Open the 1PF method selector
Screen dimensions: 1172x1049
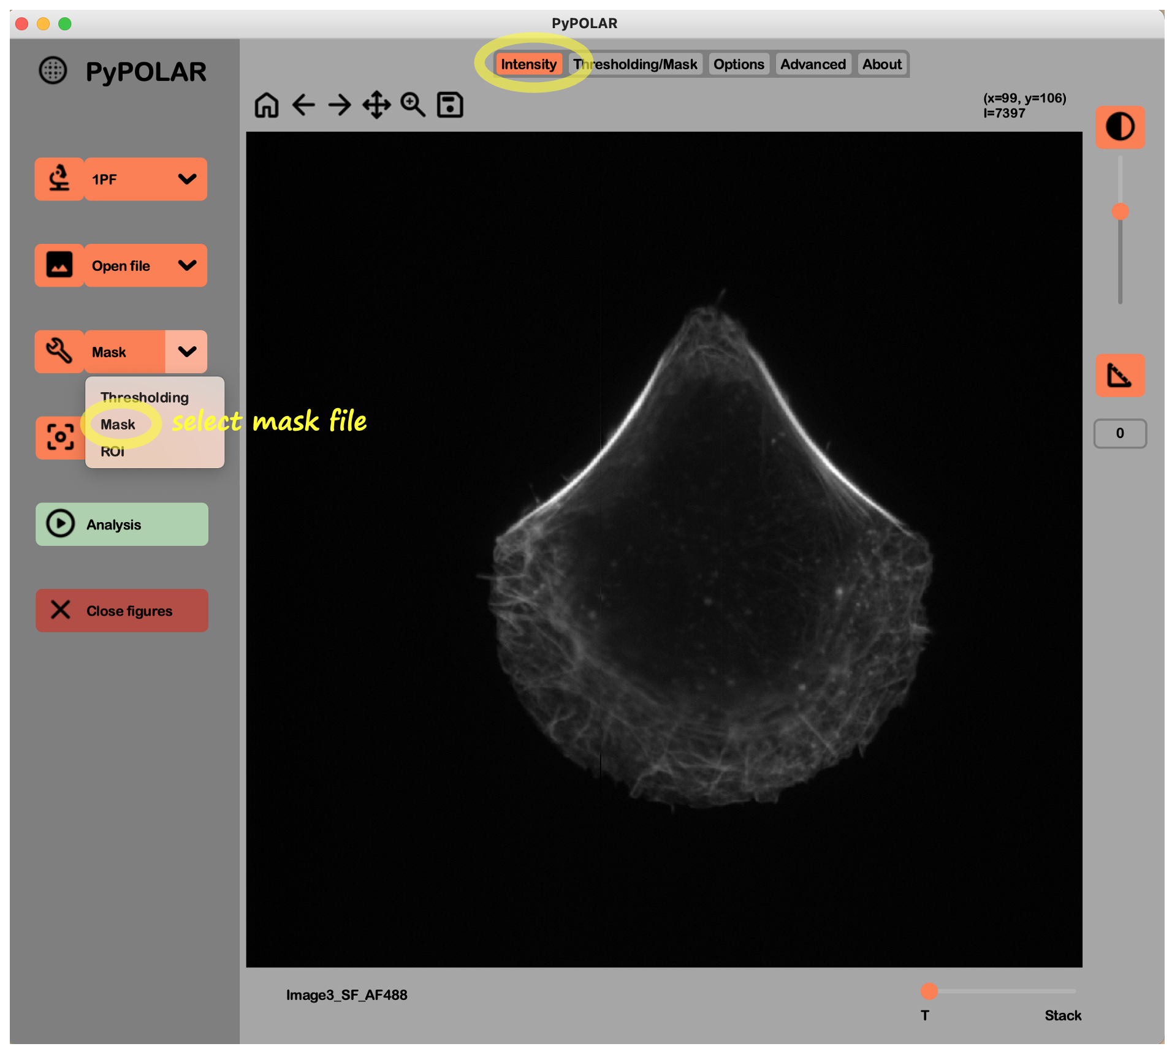[x=145, y=179]
